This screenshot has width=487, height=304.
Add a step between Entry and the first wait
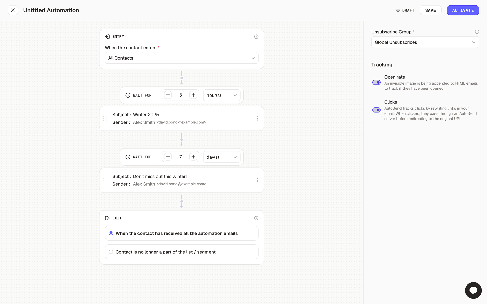(x=182, y=78)
